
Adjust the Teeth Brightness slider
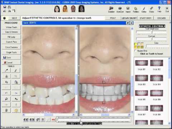pos(151,33)
